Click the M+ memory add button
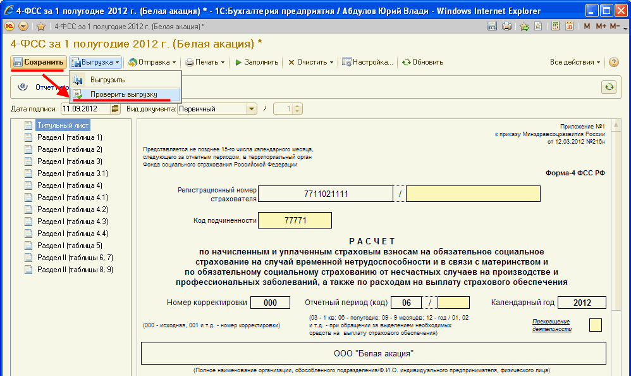 [x=601, y=27]
